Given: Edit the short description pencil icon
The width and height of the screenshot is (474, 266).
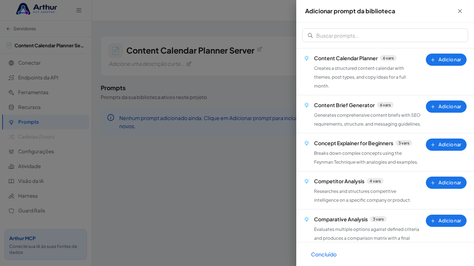Looking at the screenshot, I should pyautogui.click(x=189, y=64).
